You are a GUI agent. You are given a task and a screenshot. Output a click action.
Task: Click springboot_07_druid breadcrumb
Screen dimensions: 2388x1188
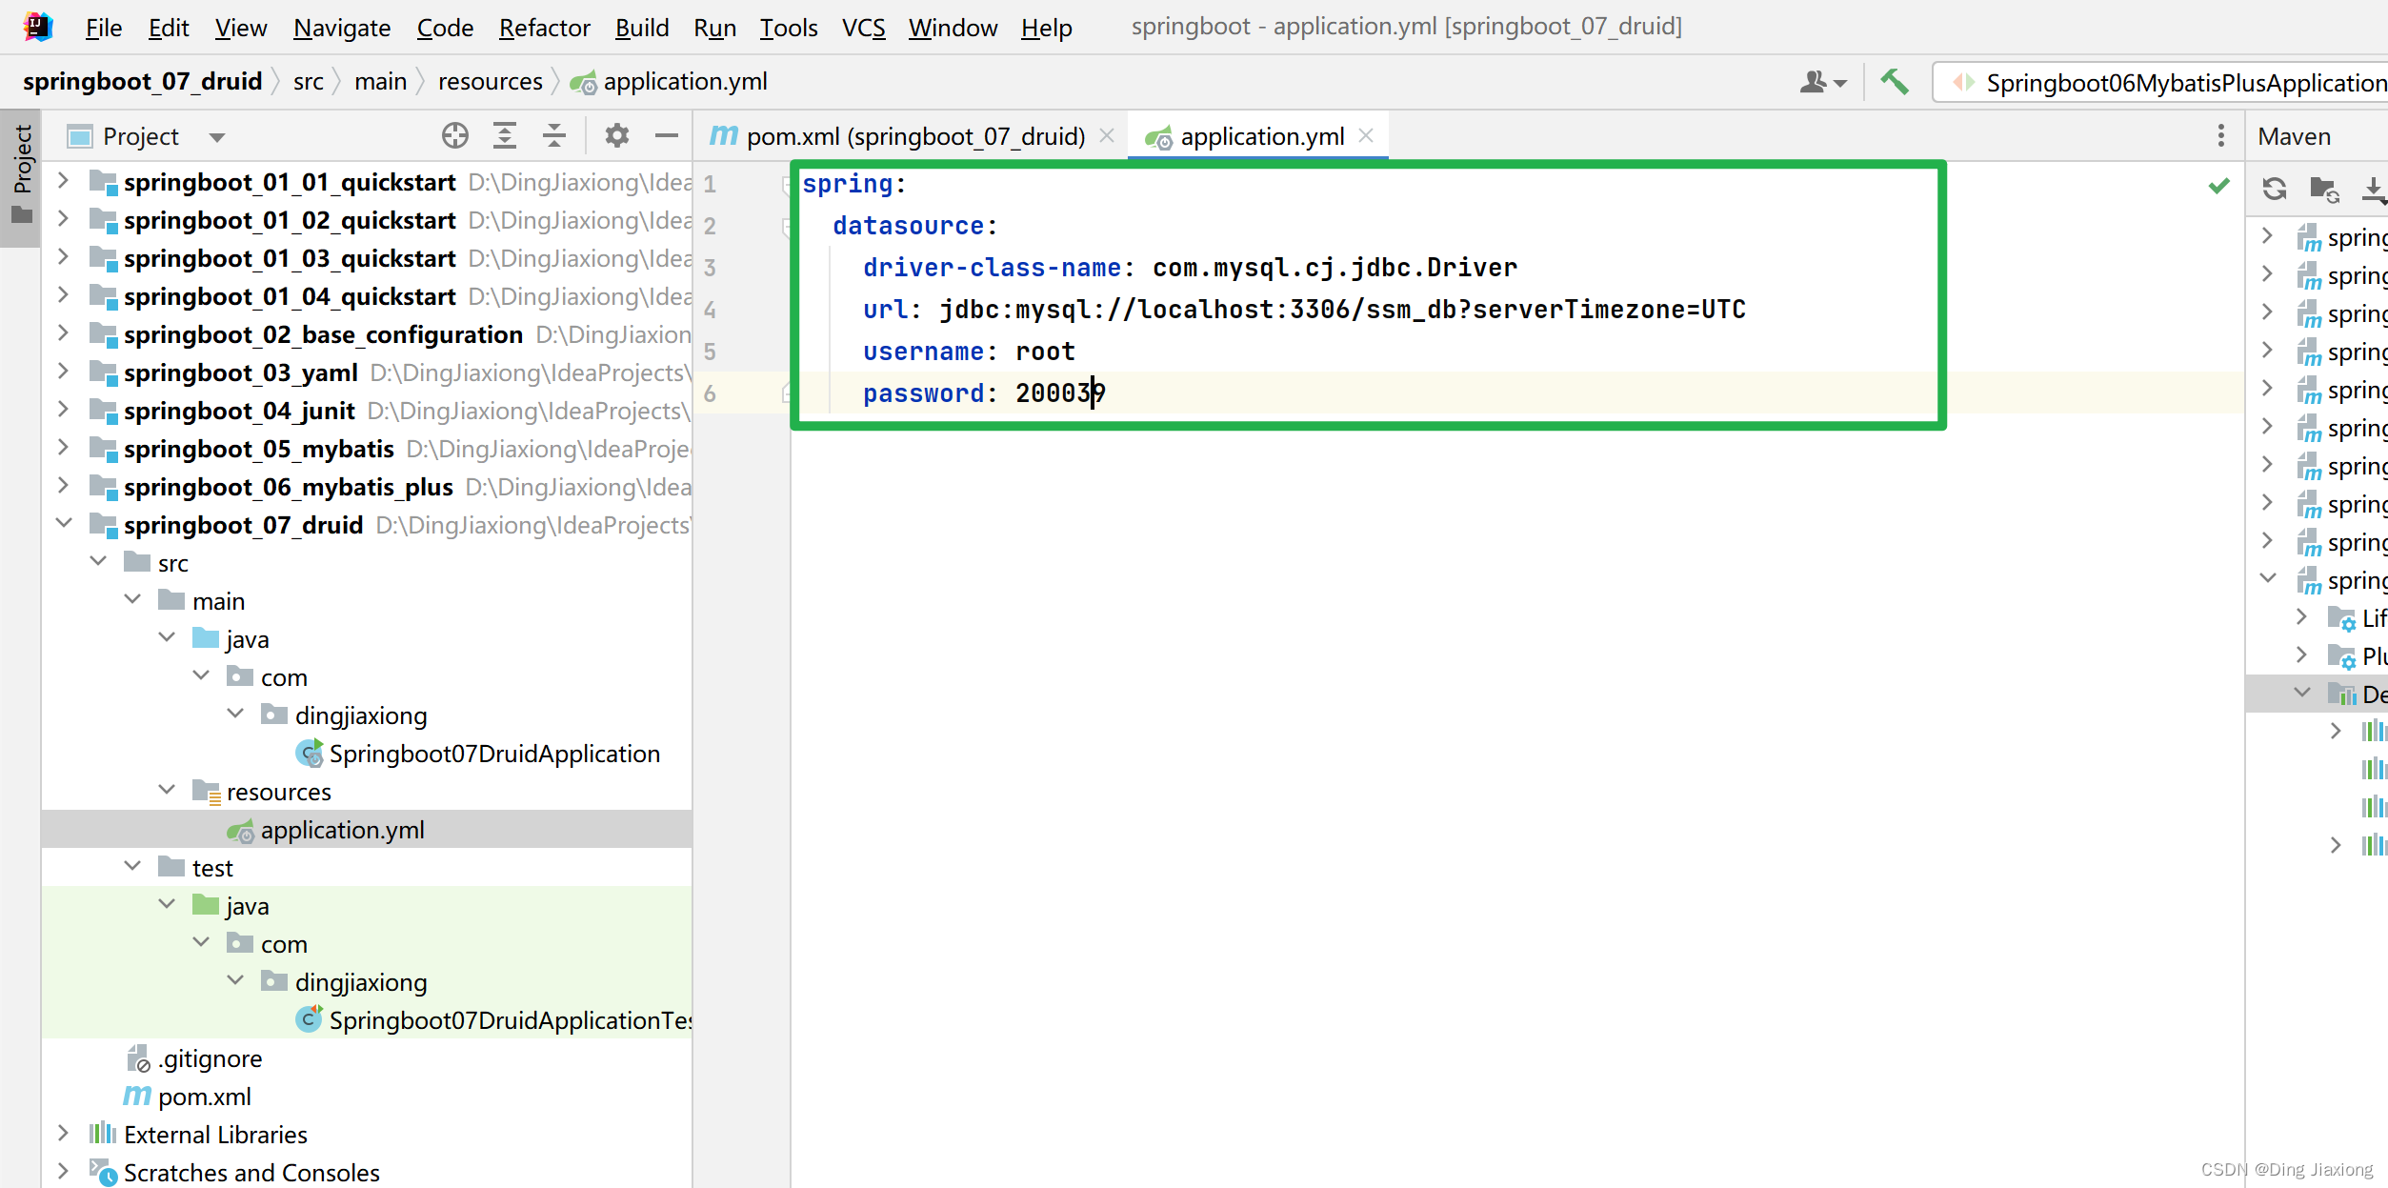coord(142,82)
